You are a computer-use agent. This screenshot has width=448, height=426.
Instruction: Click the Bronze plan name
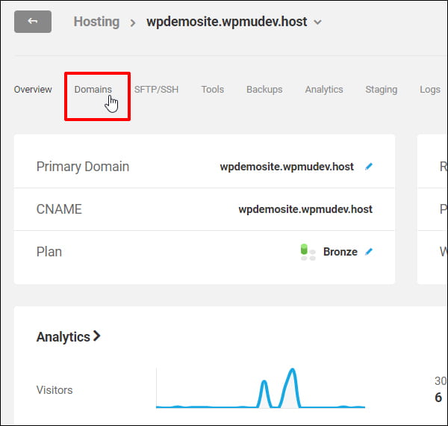[340, 252]
